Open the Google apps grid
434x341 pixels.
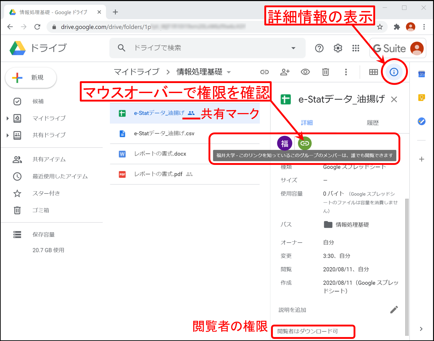[x=356, y=48]
